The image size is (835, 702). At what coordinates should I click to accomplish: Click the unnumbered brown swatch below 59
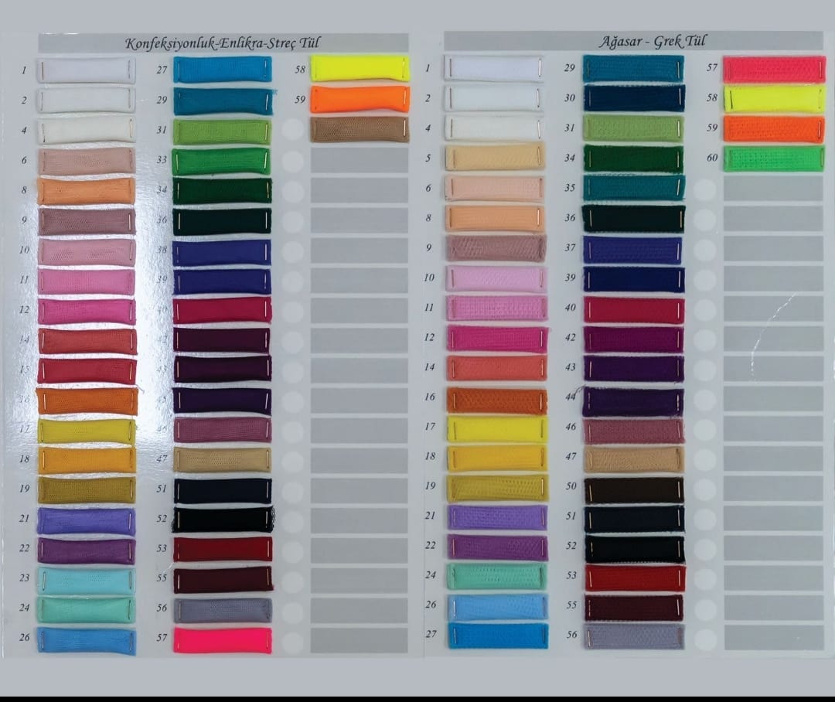click(x=360, y=129)
